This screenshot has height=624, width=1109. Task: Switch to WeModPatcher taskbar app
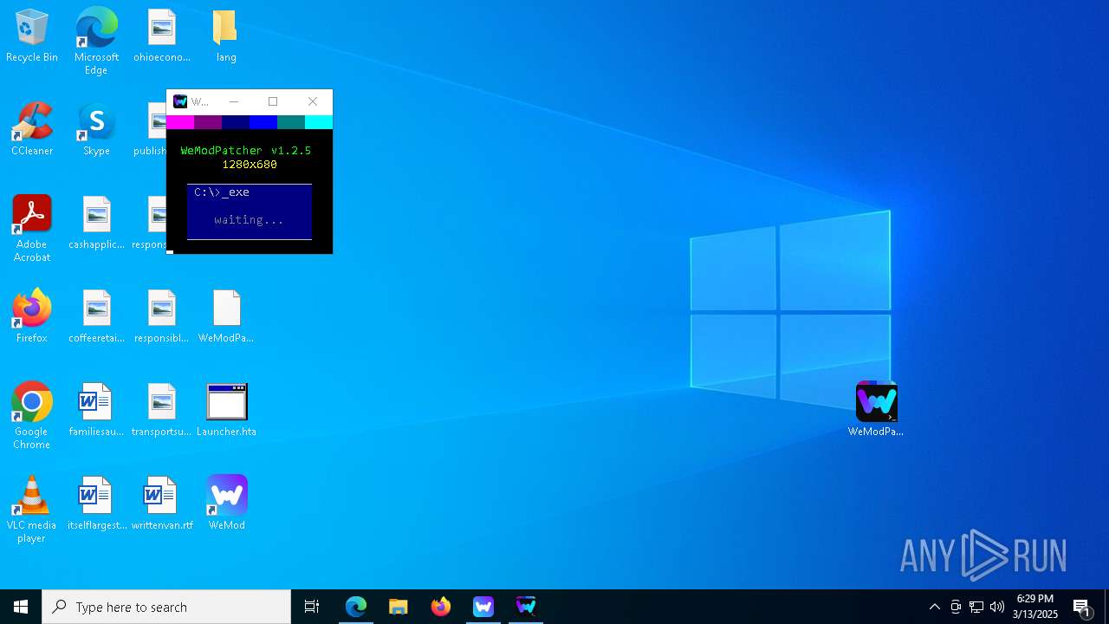pos(526,607)
